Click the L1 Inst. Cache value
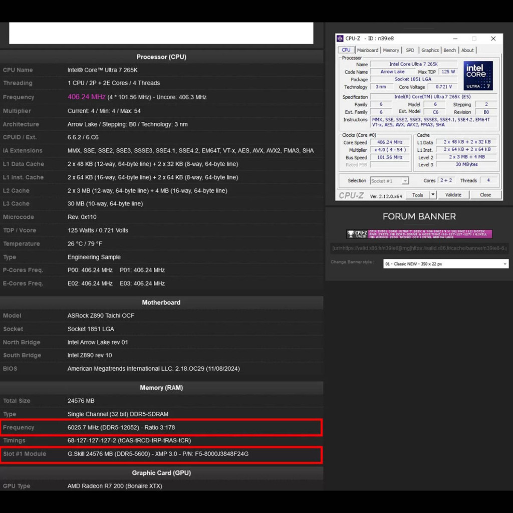Viewport: 513px width, 513px height. [153, 177]
